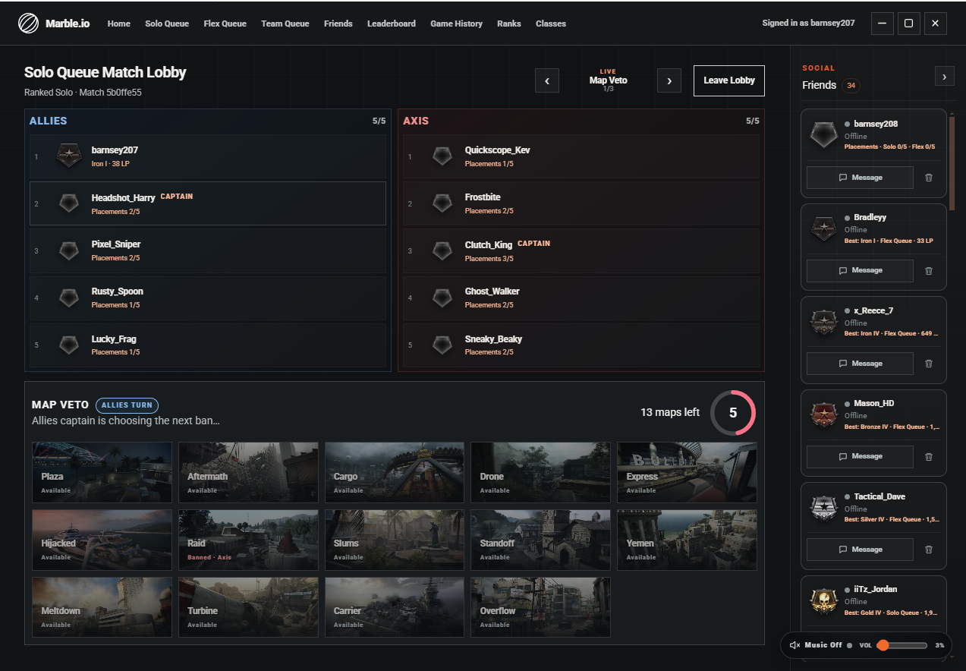This screenshot has width=966, height=671.
Task: Remove friend Mason_HD with trash icon
Action: pos(929,457)
